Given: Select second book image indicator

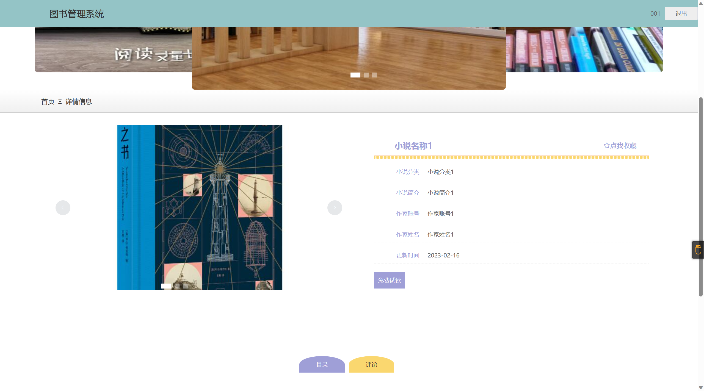Looking at the screenshot, I should coord(177,286).
